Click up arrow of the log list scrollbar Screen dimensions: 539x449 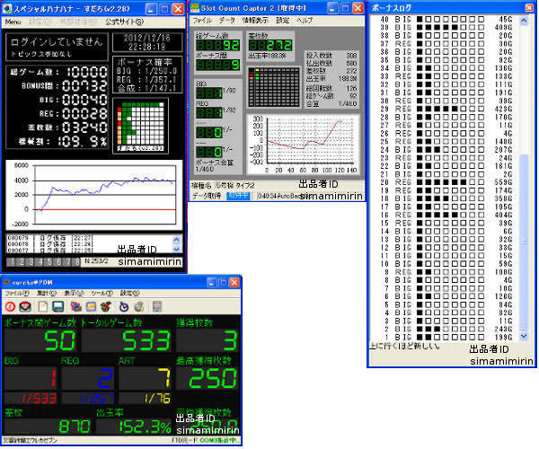(176, 240)
